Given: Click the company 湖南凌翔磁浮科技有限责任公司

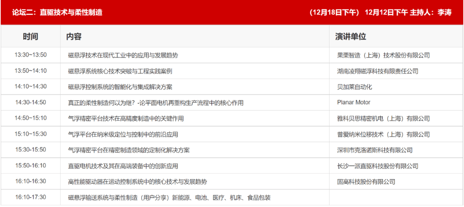Looking at the screenshot, I should (378, 71).
